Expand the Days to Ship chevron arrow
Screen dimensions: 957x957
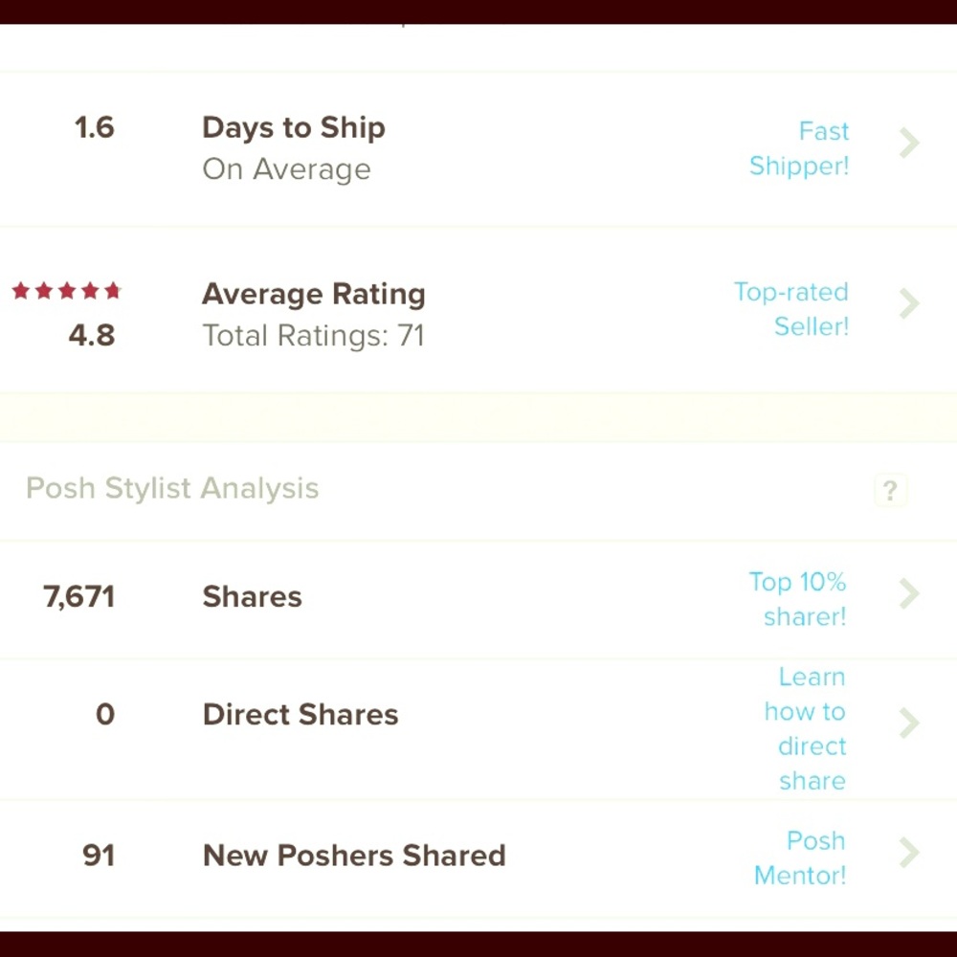pos(909,145)
